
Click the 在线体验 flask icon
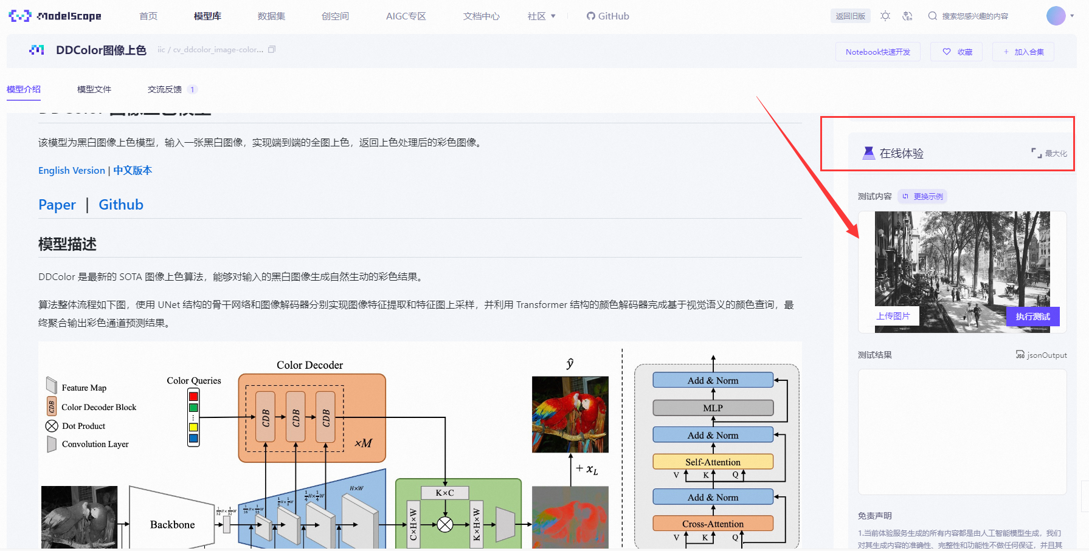coord(868,153)
